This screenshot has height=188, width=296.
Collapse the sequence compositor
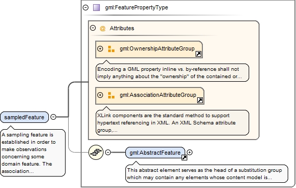click(108, 152)
